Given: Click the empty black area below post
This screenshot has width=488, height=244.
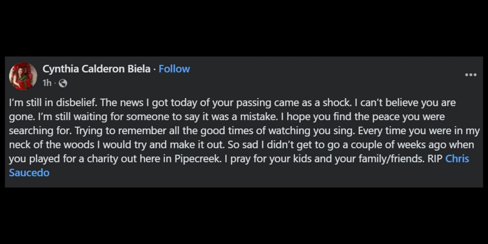Looking at the screenshot, I should (x=244, y=216).
